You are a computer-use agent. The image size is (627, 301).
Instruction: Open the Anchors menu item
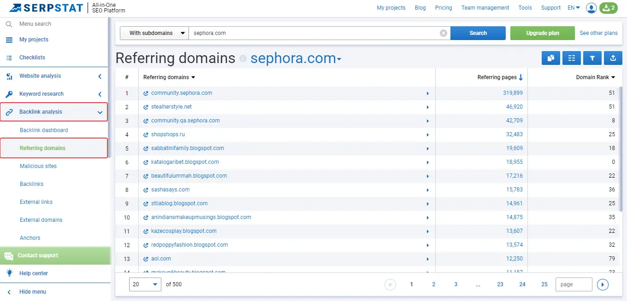[x=30, y=237]
